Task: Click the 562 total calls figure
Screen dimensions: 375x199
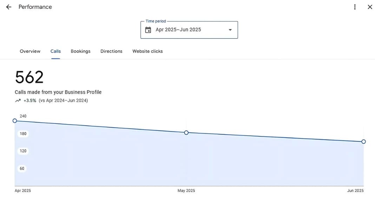Action: pos(29,77)
